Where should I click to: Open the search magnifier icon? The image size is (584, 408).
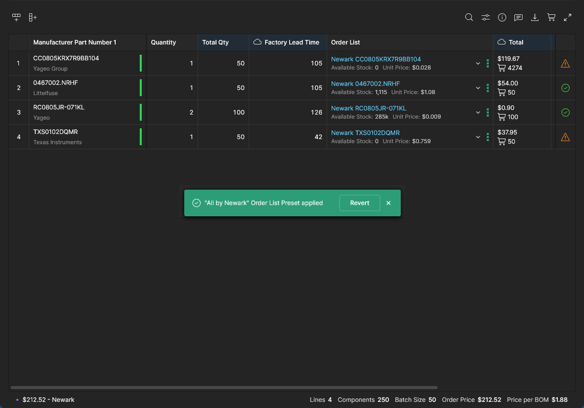pos(469,17)
